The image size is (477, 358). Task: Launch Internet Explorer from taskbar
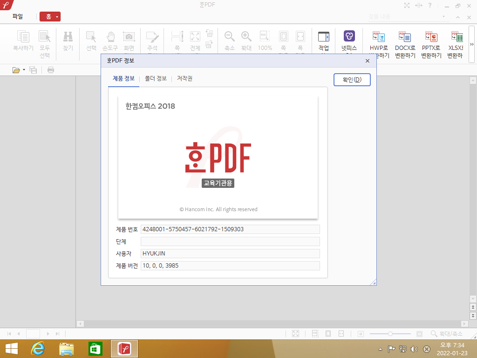point(38,349)
